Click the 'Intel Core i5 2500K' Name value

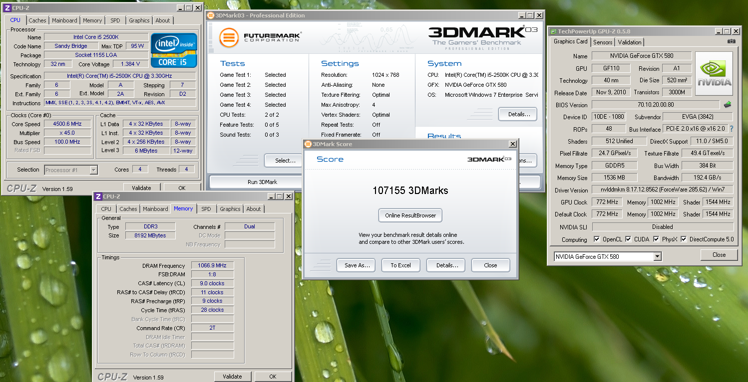click(x=96, y=37)
